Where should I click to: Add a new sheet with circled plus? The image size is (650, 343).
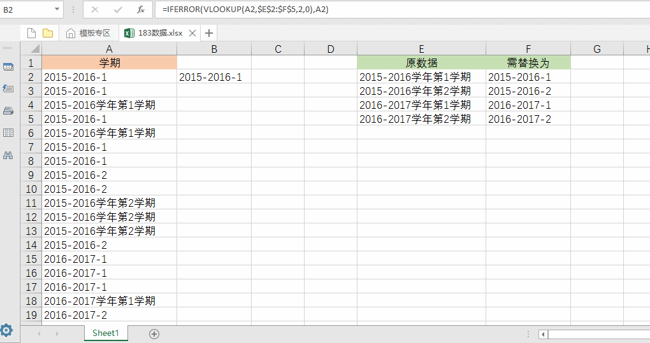coord(154,334)
